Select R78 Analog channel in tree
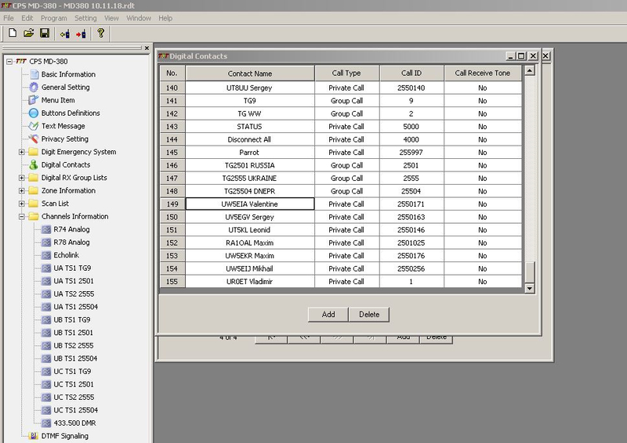 click(x=71, y=242)
